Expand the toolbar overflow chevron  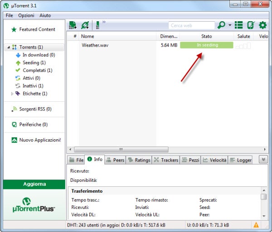click(x=104, y=22)
